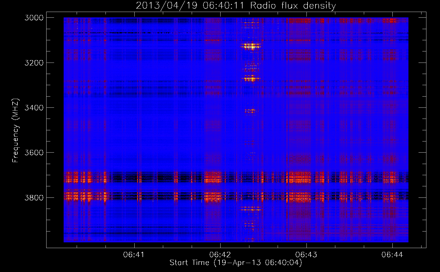Click the "Start Time (19-Apr-13 06:40:04)" axis title
440x272 pixels.
coord(236,263)
